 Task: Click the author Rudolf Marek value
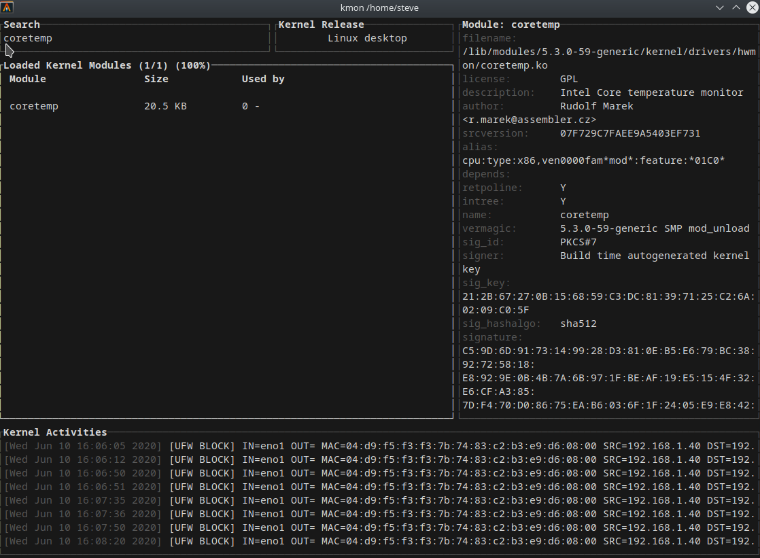(x=597, y=106)
